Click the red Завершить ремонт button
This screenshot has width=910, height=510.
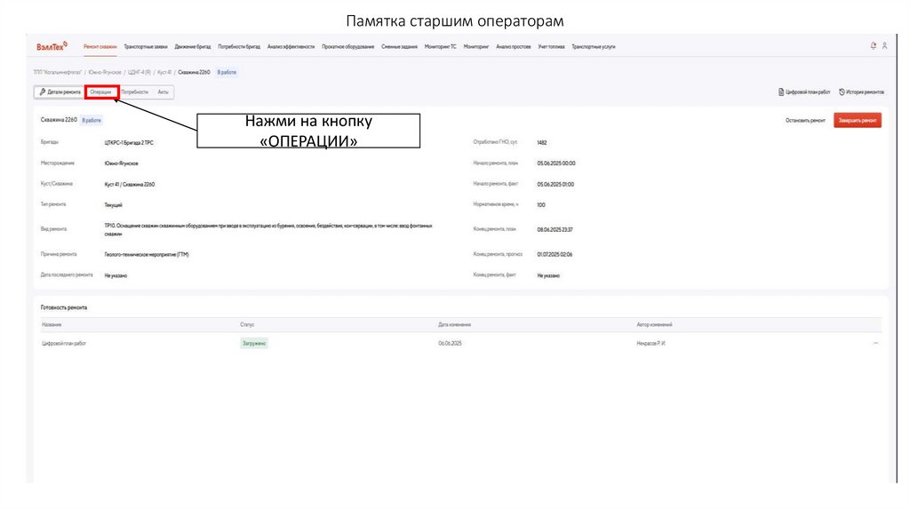(x=858, y=120)
